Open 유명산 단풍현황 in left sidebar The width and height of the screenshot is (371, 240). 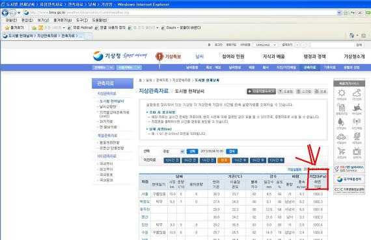coord(111,148)
